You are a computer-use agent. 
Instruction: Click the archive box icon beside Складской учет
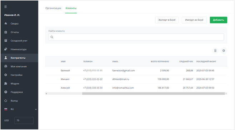point(6,40)
